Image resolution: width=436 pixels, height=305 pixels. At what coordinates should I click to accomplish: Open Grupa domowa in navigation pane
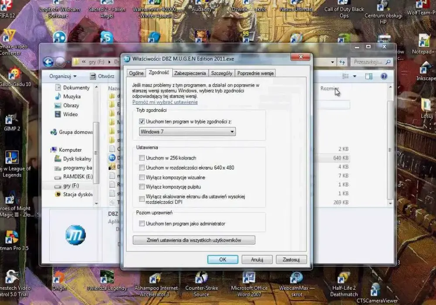click(x=72, y=132)
